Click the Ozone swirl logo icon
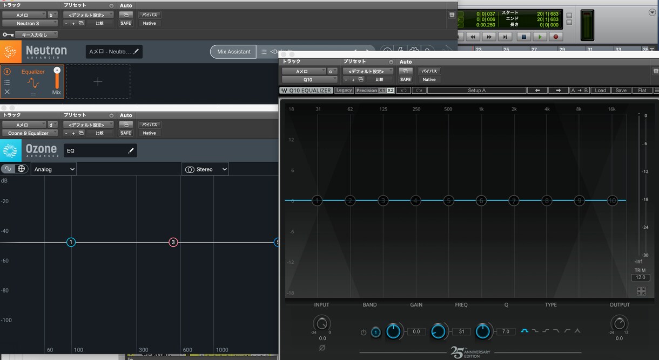 point(10,150)
